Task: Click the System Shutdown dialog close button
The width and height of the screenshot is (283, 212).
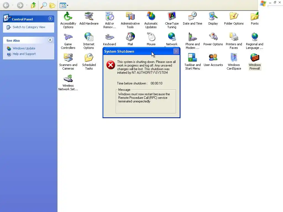Action: (176, 51)
